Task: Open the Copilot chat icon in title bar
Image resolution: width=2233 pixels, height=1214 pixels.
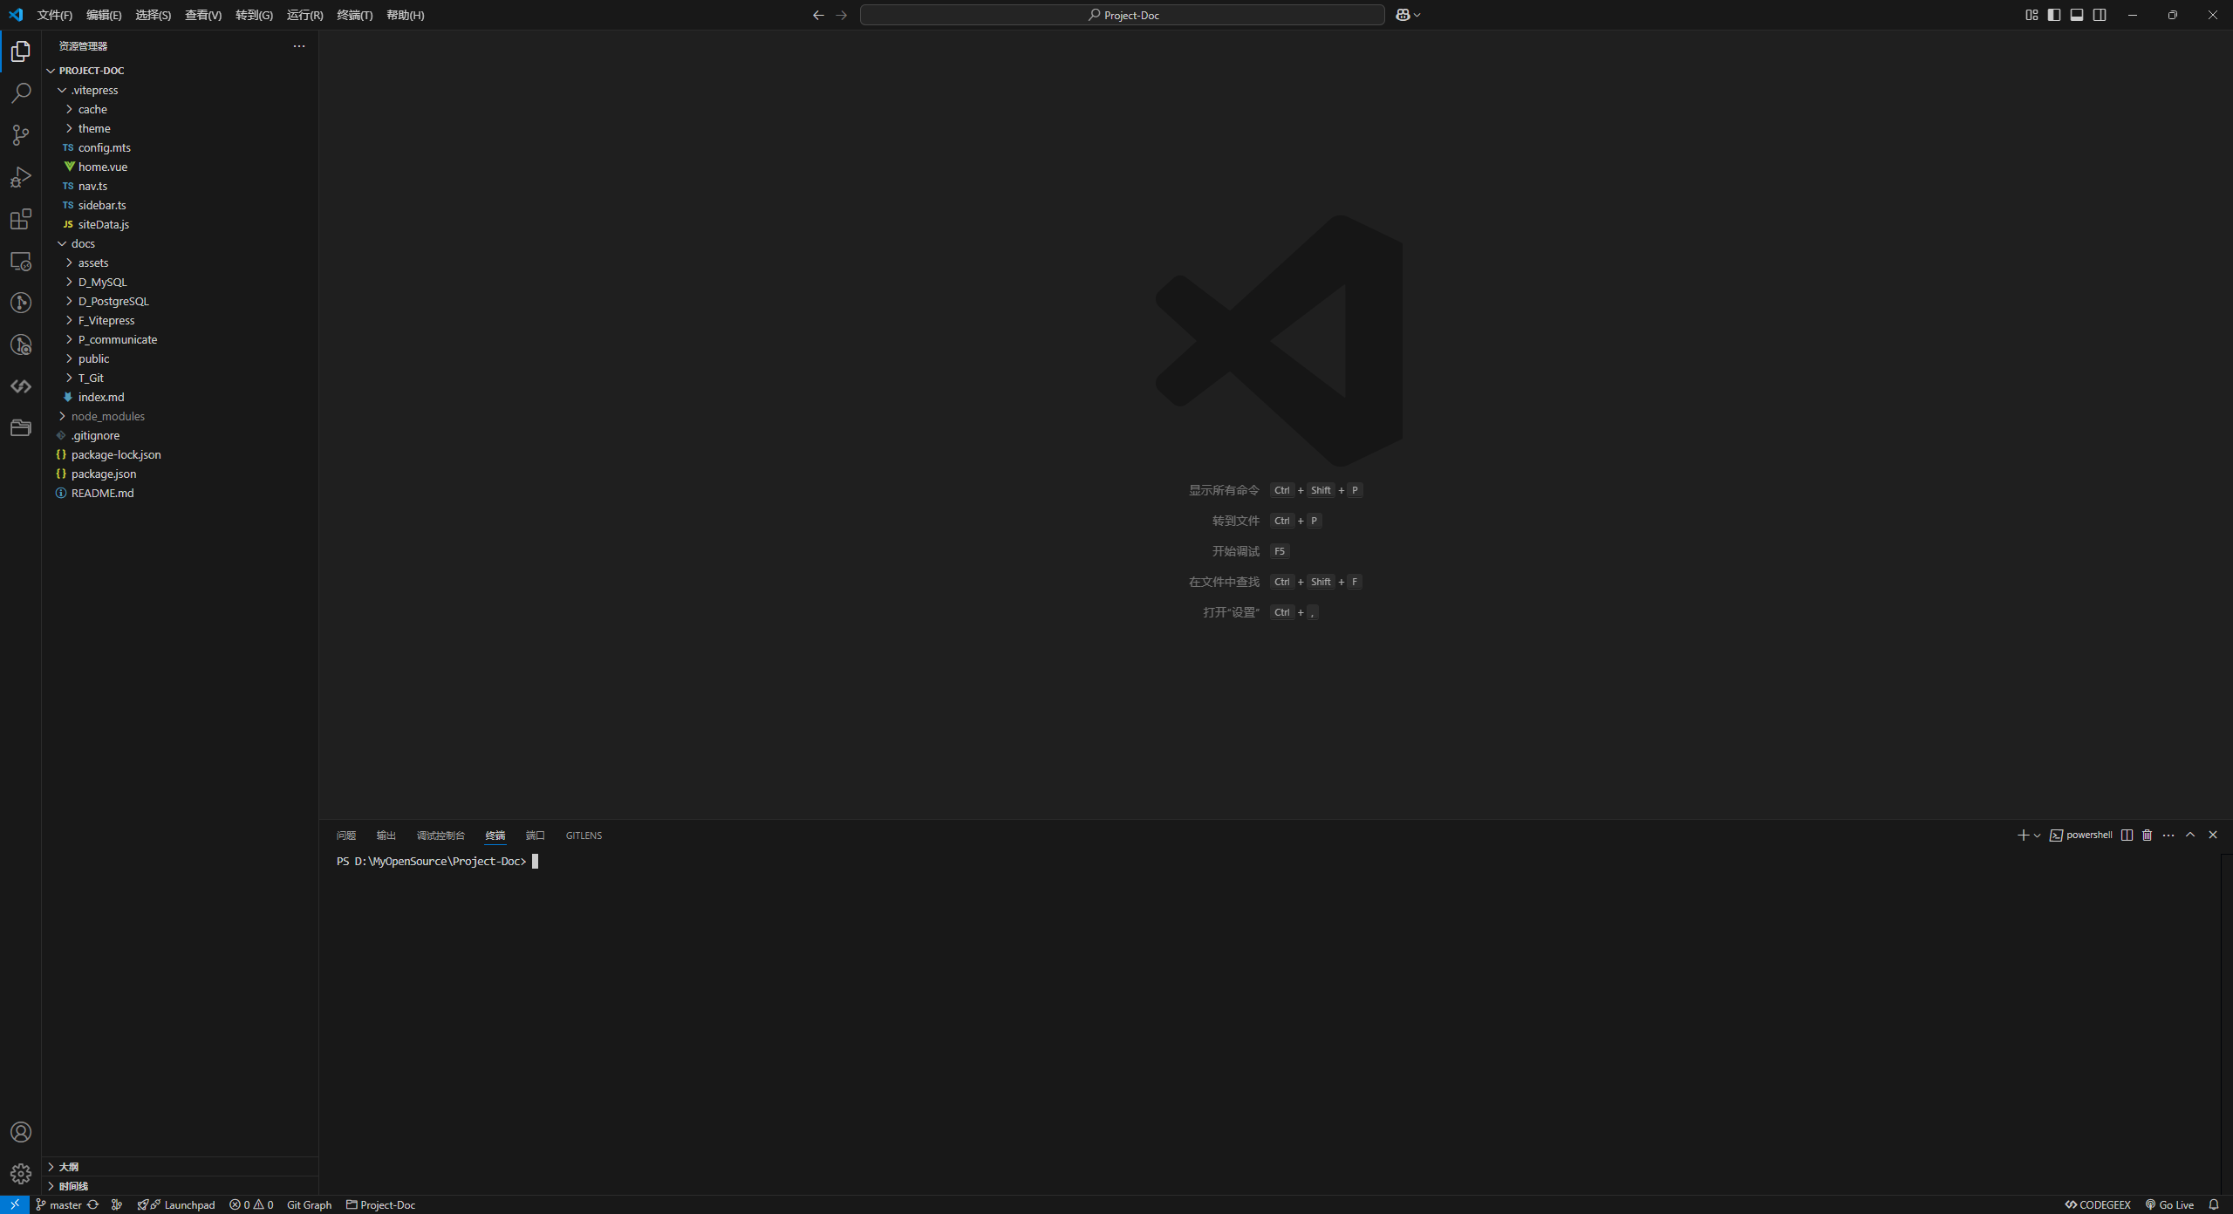Action: tap(1403, 15)
